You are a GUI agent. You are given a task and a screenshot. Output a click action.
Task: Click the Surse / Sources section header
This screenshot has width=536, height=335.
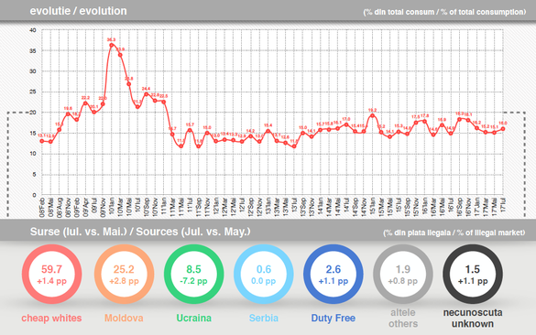click(140, 232)
